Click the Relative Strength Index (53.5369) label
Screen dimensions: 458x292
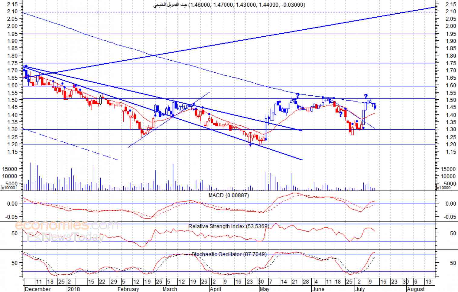pos(229,226)
